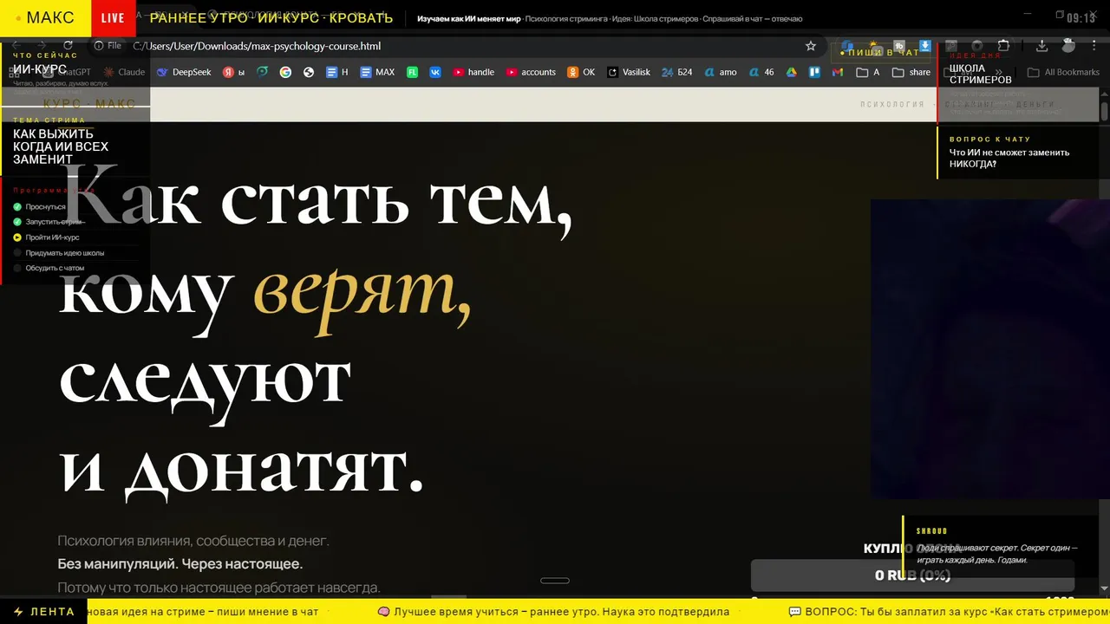Screen dimensions: 1110x624
Task: Open the Google bookmark icon
Action: [x=285, y=72]
